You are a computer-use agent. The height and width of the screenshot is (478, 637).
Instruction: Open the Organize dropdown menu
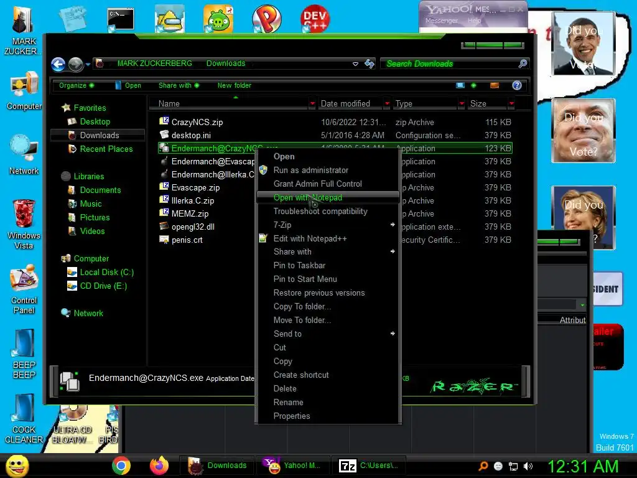(77, 85)
